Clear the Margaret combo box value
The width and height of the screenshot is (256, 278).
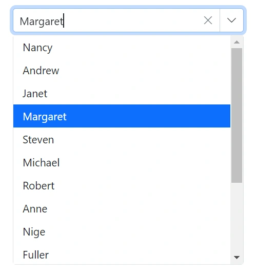[x=208, y=20]
